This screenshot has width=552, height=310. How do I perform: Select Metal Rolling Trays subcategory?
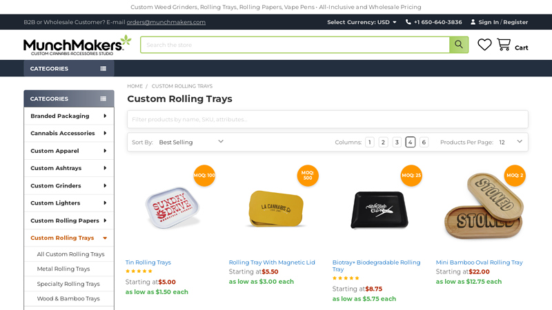click(63, 269)
